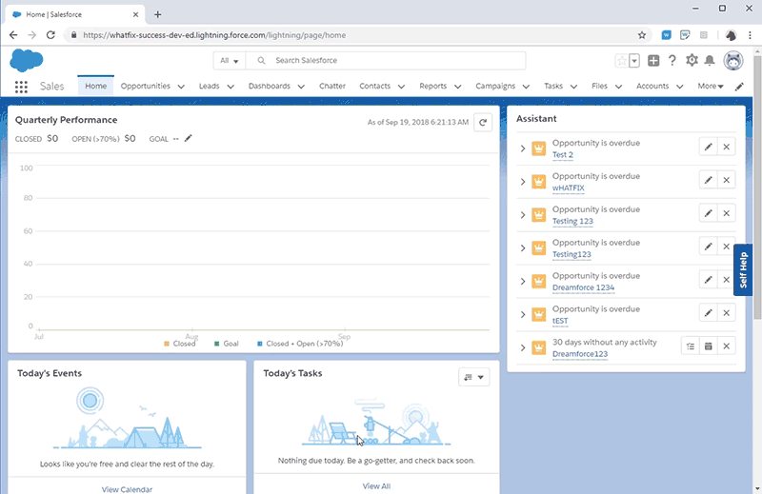The height and width of the screenshot is (494, 762).
Task: Open the notifications bell
Action: [710, 60]
